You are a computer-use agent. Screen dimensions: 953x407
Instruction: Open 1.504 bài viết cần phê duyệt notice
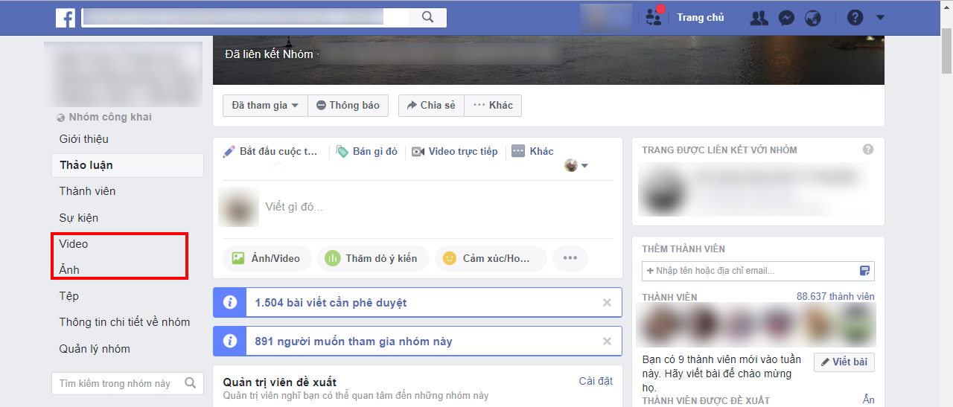pos(331,303)
